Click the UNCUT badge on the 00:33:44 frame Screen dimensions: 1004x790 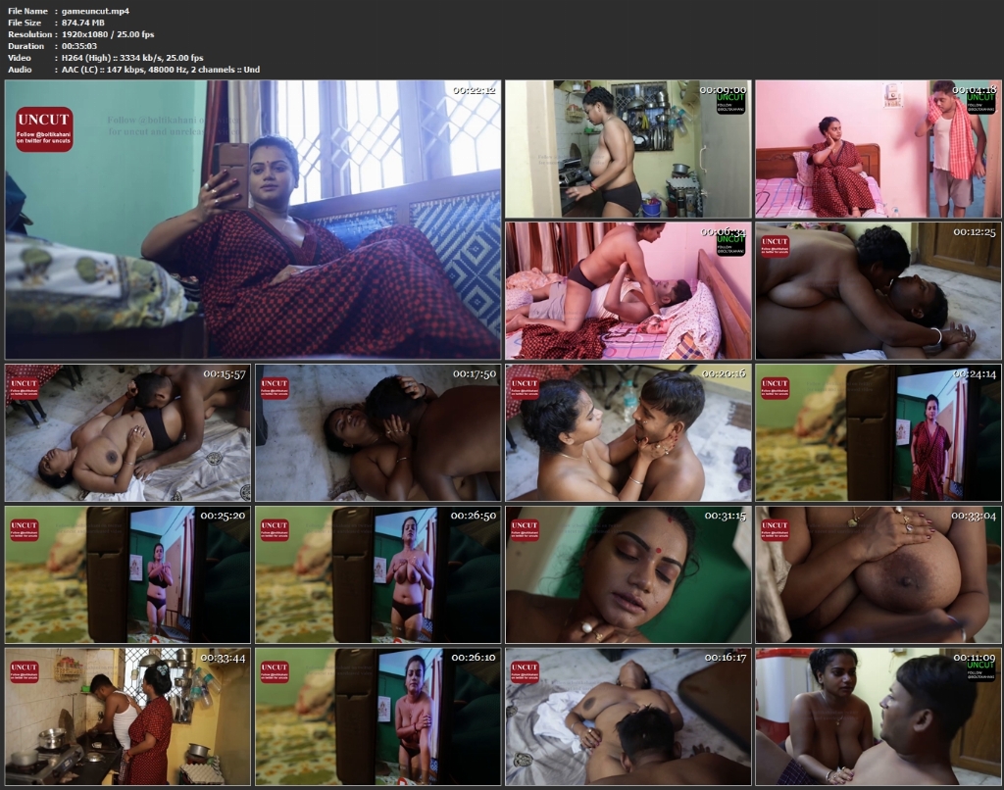(x=25, y=670)
